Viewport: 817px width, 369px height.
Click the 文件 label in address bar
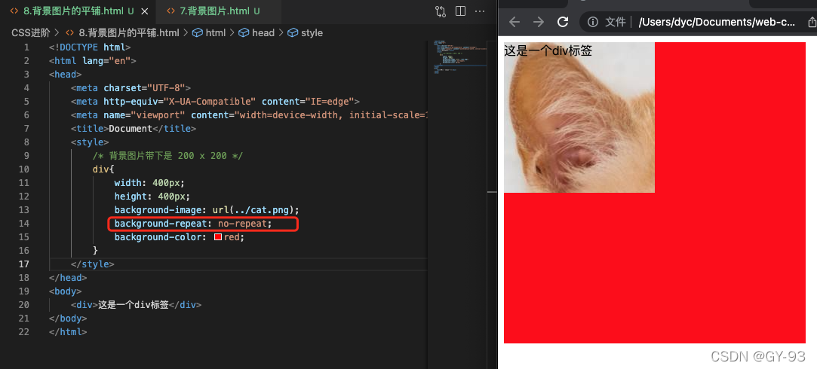[x=615, y=22]
